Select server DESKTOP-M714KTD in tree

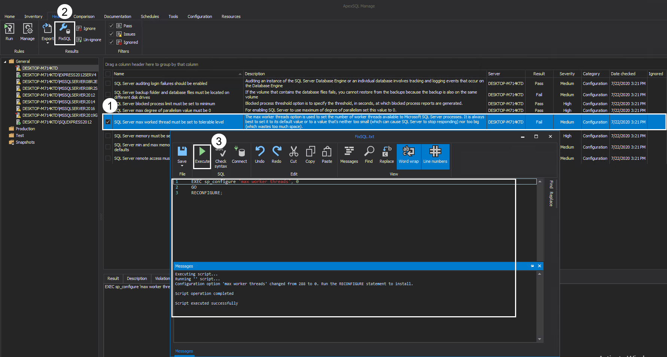tap(40, 68)
